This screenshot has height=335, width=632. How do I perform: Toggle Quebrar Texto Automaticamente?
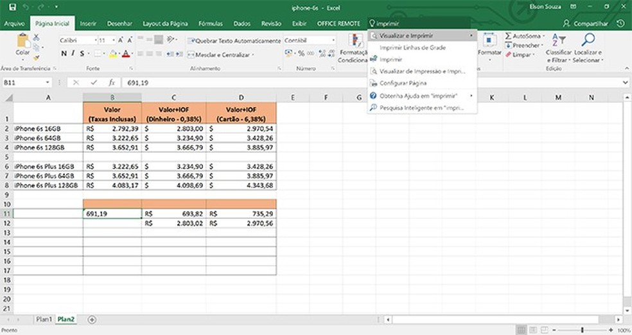pos(234,40)
